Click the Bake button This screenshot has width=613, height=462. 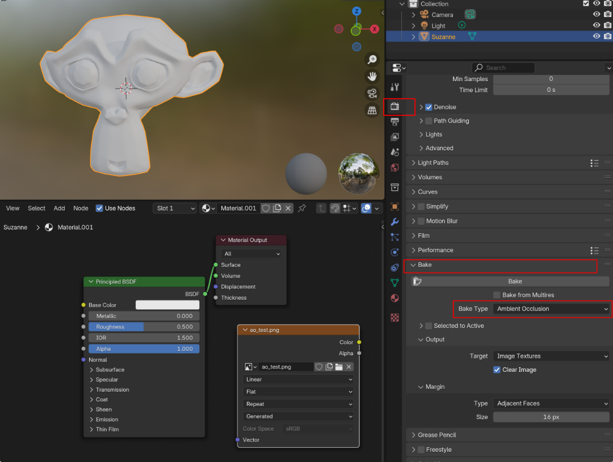[x=515, y=282]
